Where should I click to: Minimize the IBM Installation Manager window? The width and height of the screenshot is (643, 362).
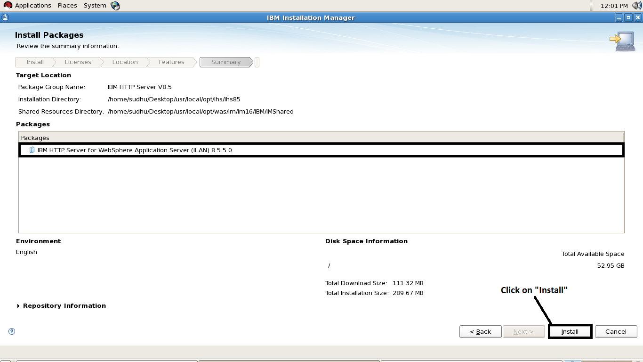619,18
